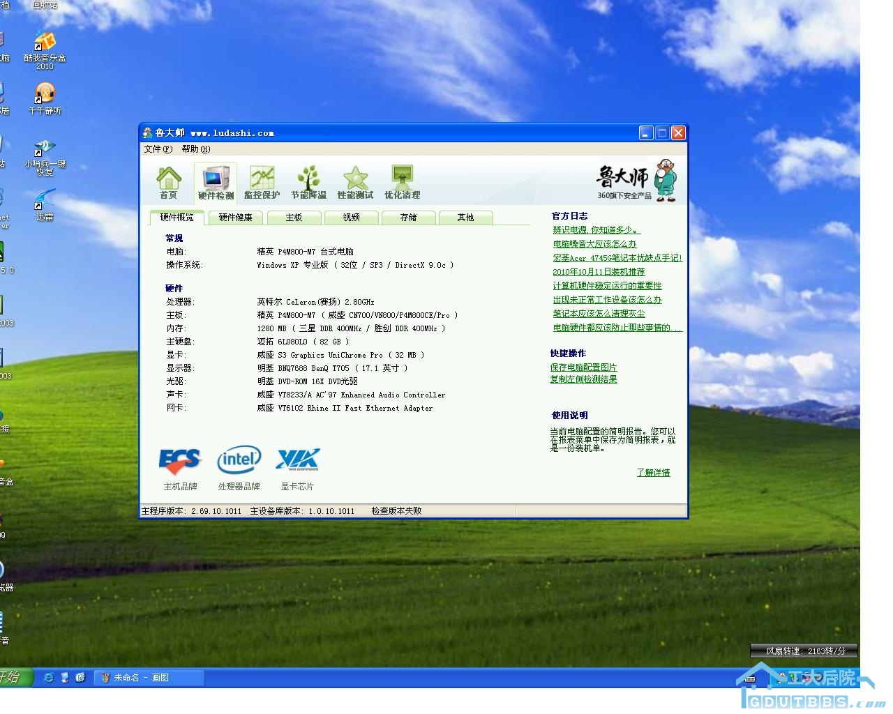The image size is (893, 714).
Task: Open the 电脑噪音大应该怎么办 article link
Action: click(x=594, y=244)
